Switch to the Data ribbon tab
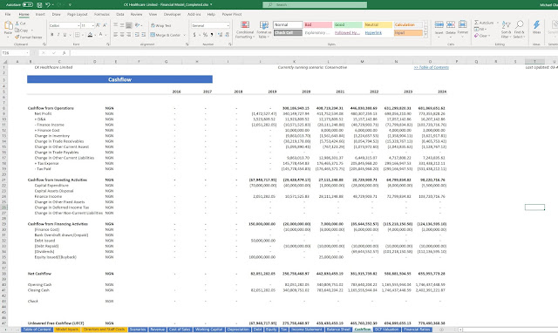Screen dimensions: 558x333 click(120, 14)
